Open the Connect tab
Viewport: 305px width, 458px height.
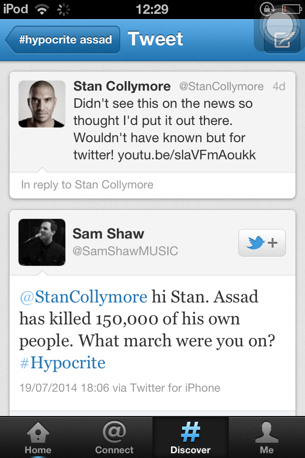tap(114, 437)
